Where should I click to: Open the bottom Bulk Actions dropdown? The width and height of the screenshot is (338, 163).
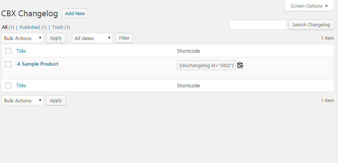point(22,101)
